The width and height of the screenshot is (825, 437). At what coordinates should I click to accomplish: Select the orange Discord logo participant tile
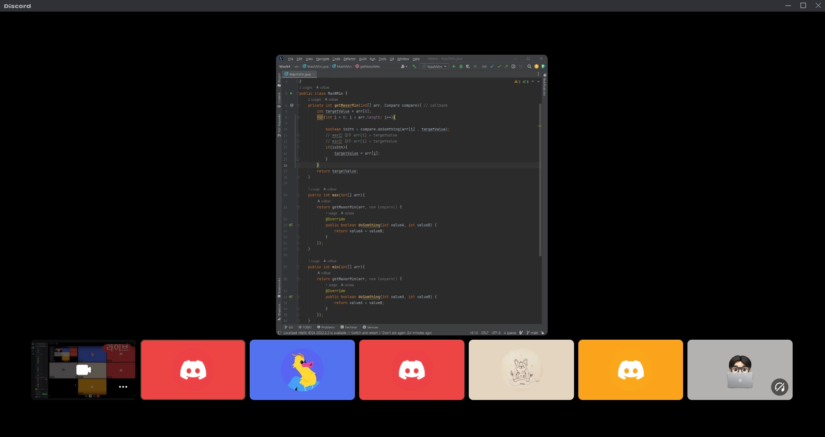click(631, 370)
